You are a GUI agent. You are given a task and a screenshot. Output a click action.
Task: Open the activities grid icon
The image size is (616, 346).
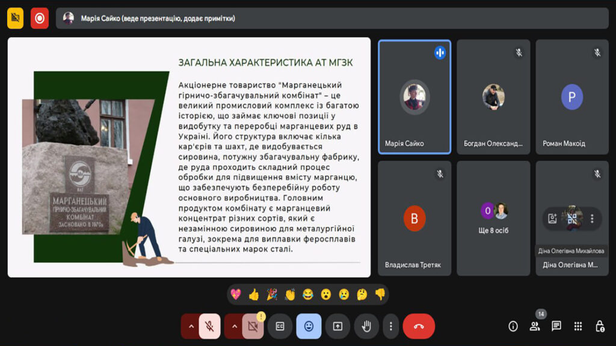[x=578, y=326]
